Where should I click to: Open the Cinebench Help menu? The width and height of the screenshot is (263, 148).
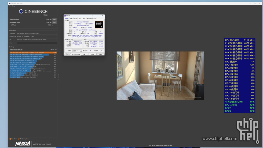point(14,6)
